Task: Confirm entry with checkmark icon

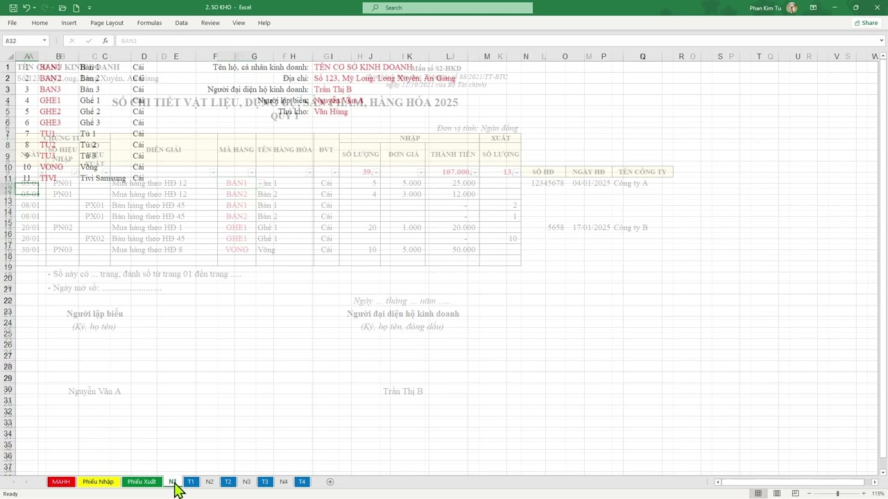Action: click(x=89, y=41)
